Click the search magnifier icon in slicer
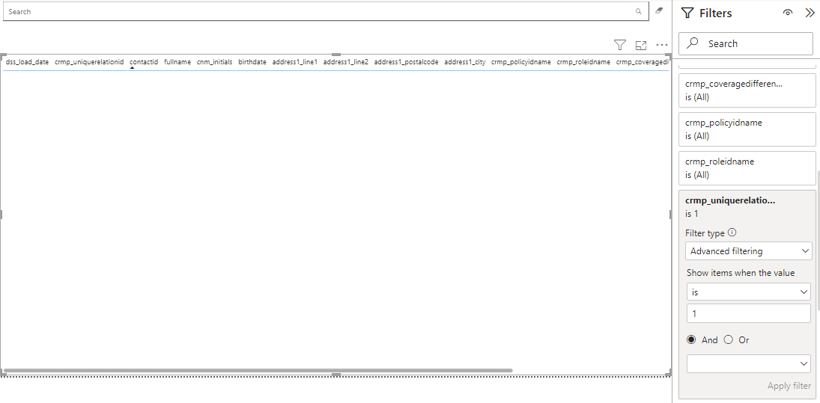Viewport: 820px width, 403px height. (639, 11)
